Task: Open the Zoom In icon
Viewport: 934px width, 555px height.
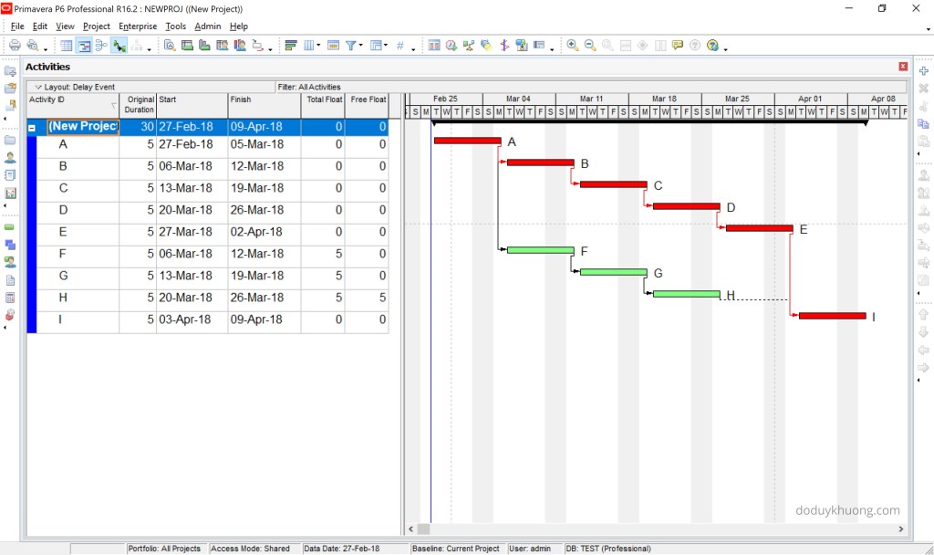Action: [x=572, y=45]
